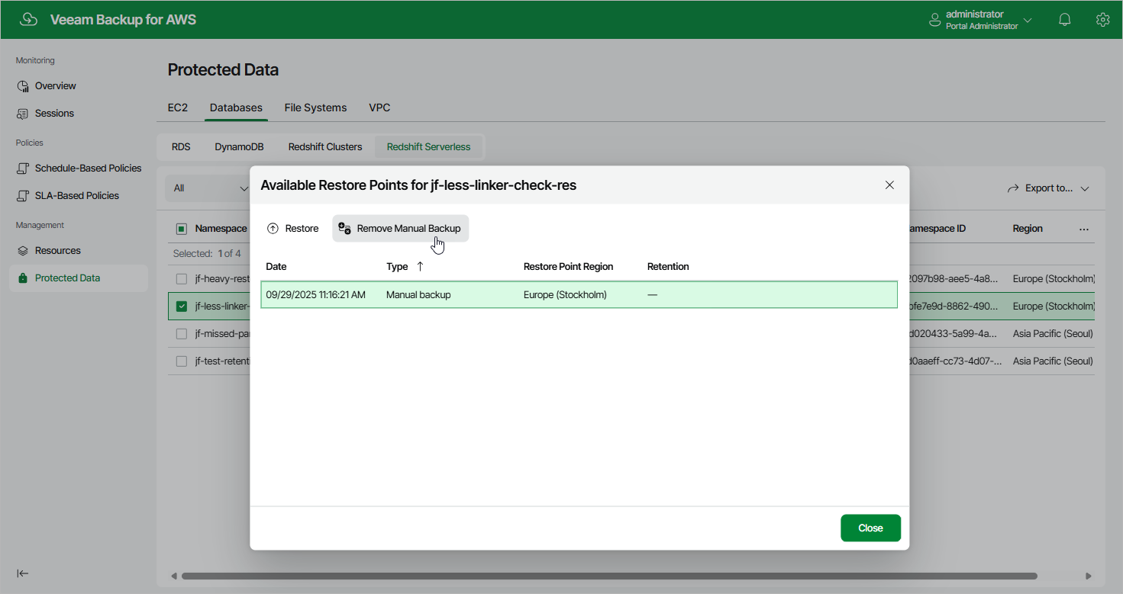Click the Export share-arrow icon
Viewport: 1123px width, 594px height.
pos(1014,188)
